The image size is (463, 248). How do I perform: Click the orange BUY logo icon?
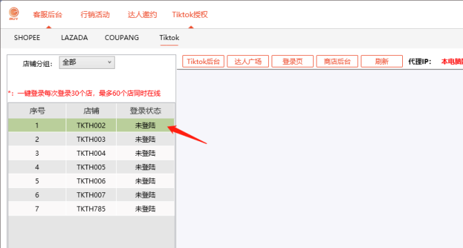pyautogui.click(x=14, y=14)
